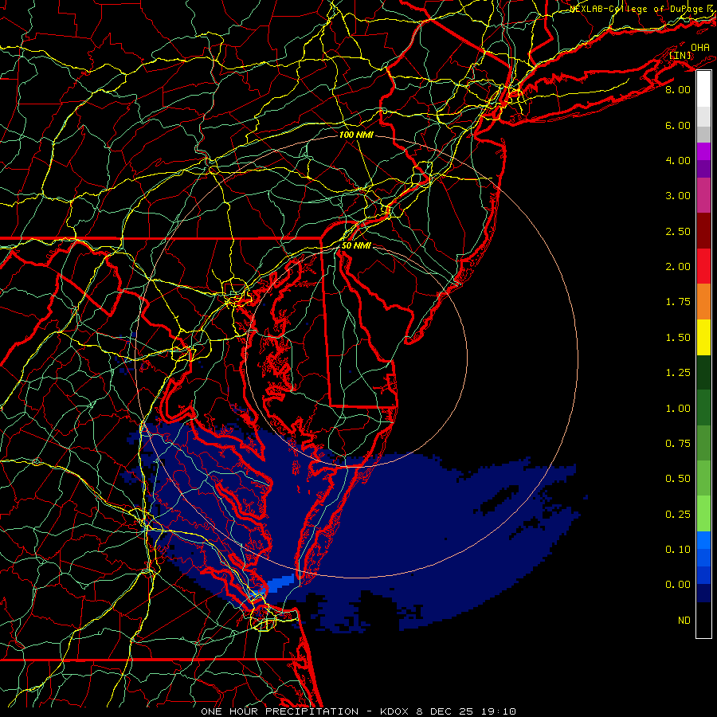717x717 pixels.
Task: Click the '50 NMI' range ring label
Action: tap(356, 245)
